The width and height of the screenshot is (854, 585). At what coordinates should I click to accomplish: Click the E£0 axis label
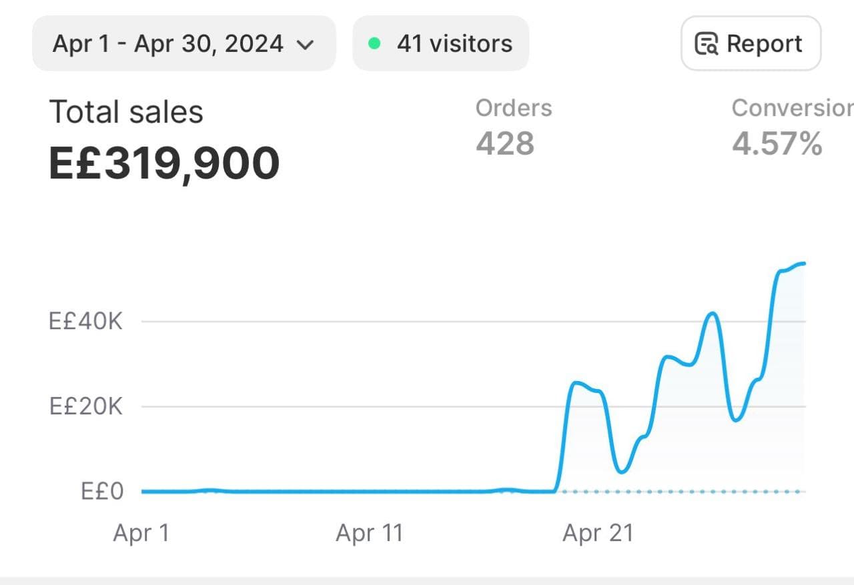click(x=102, y=492)
